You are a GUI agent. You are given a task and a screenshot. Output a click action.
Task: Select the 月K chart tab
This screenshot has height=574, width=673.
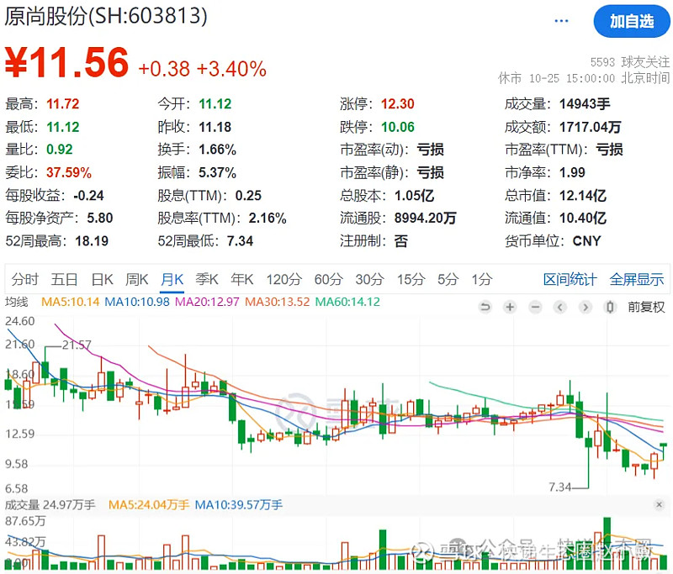(x=172, y=280)
